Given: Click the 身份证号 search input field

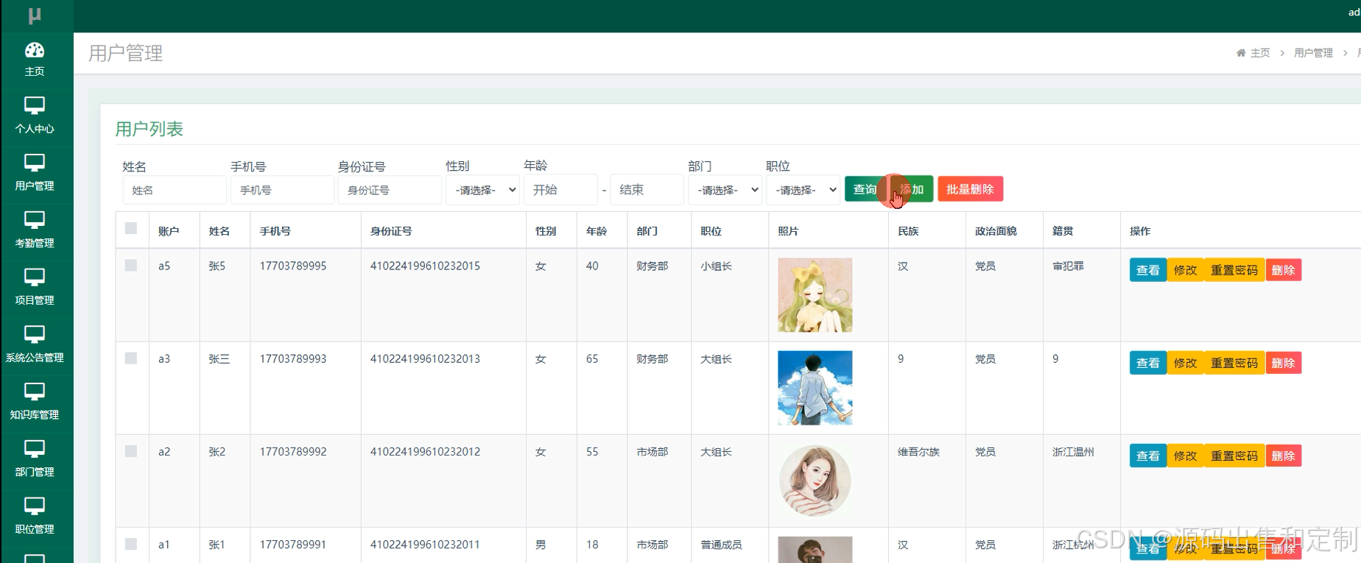Looking at the screenshot, I should pyautogui.click(x=390, y=190).
